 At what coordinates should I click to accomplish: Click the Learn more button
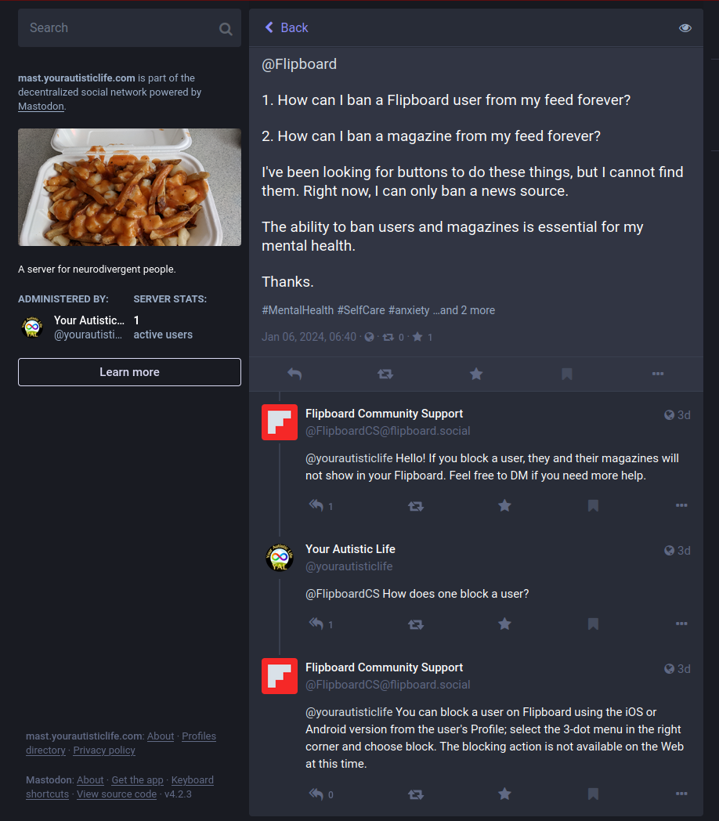coord(129,372)
